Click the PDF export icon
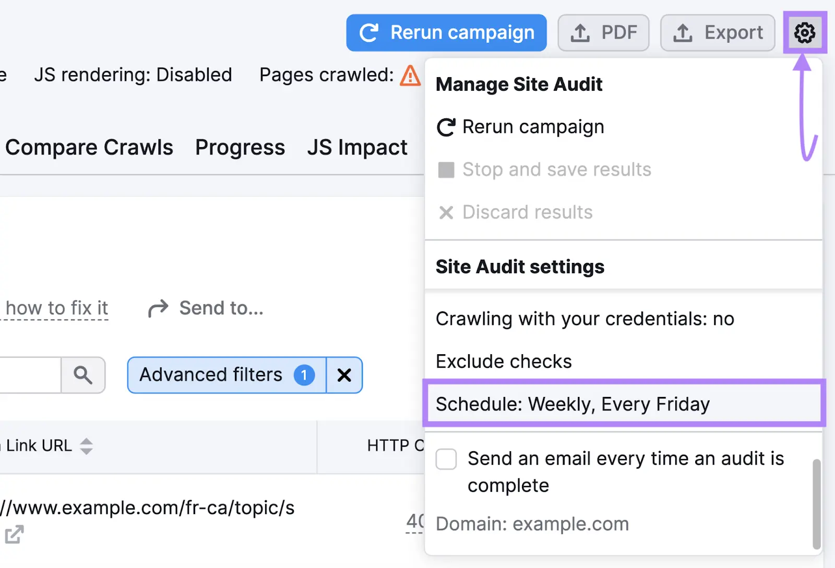This screenshot has height=568, width=835. [x=580, y=32]
